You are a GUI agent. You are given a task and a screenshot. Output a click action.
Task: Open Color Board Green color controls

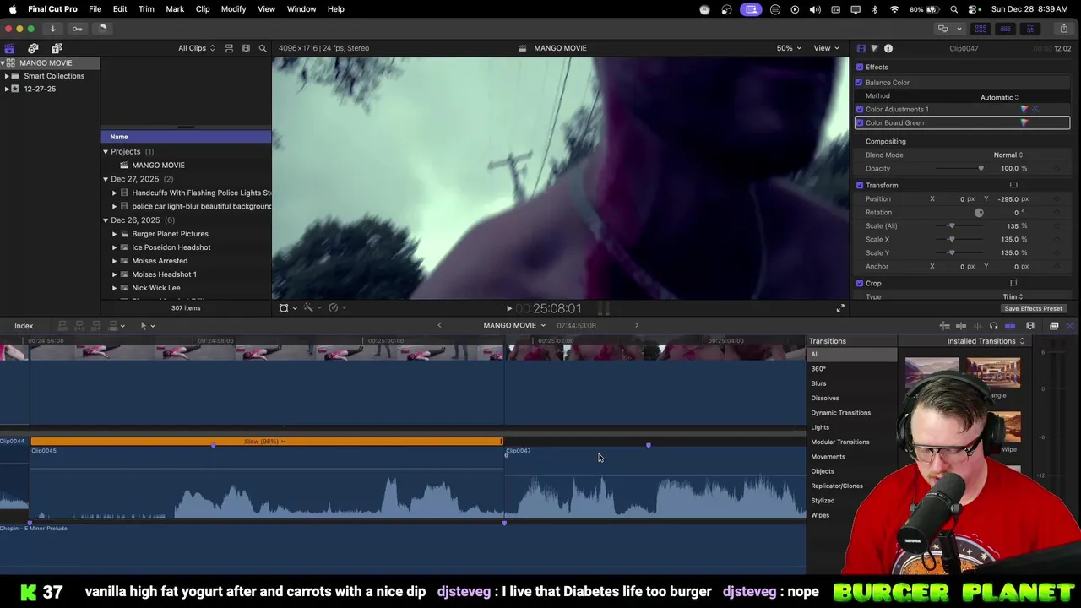tap(1024, 122)
